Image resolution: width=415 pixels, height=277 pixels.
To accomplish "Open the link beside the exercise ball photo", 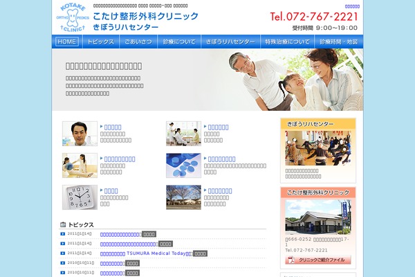I will (x=120, y=159).
